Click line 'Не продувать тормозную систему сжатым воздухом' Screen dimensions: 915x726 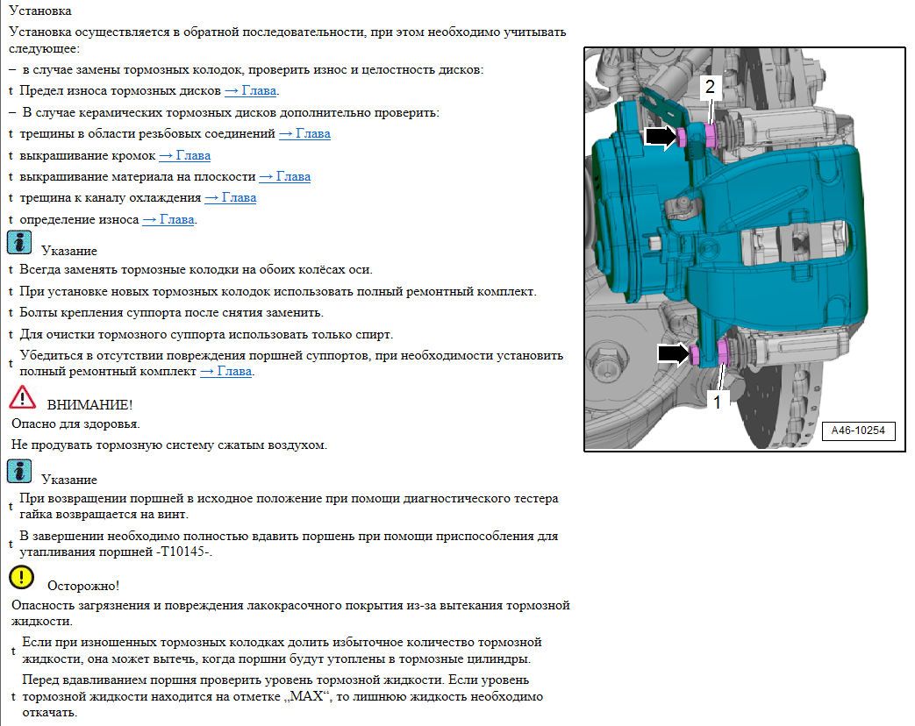click(x=169, y=445)
